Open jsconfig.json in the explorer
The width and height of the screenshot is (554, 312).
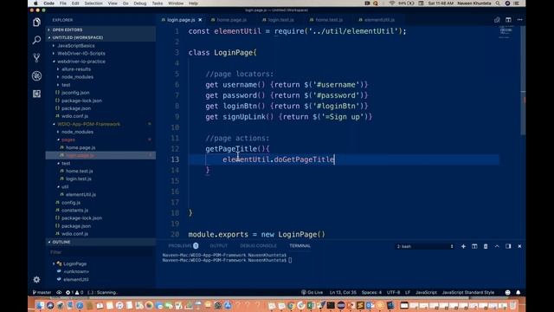75,93
